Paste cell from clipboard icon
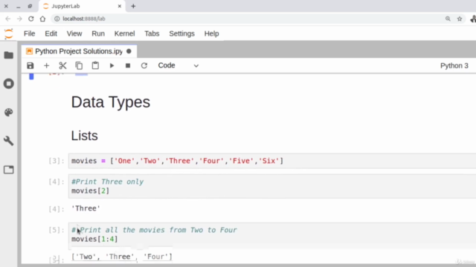 (x=95, y=65)
